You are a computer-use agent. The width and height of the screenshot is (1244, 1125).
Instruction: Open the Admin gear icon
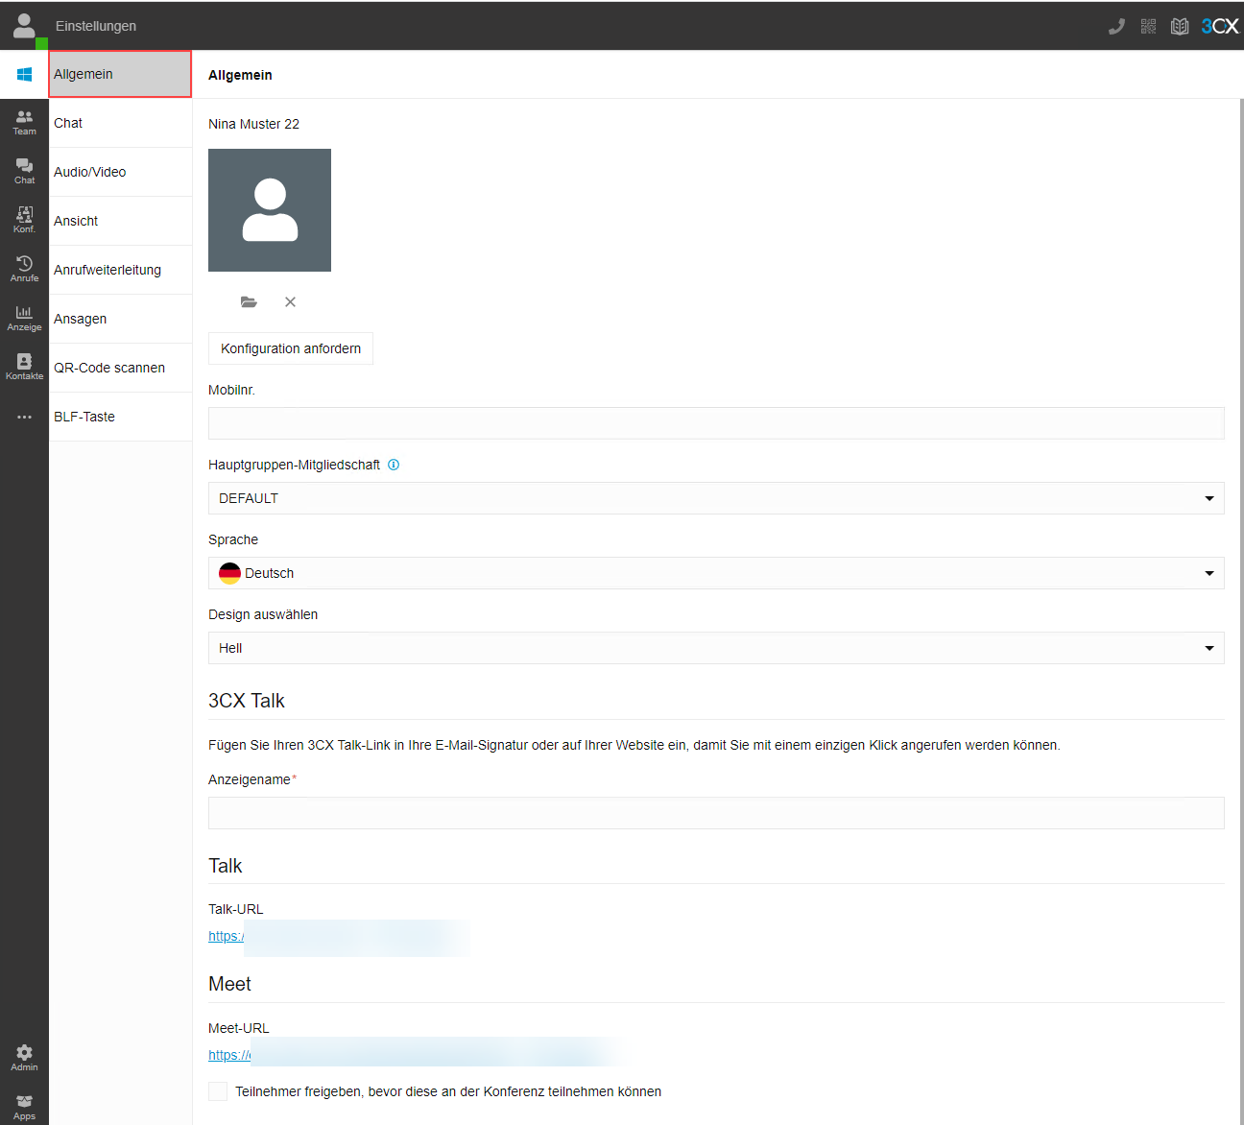coord(24,1058)
